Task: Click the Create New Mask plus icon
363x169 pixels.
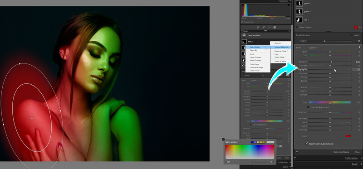Action: coord(244,35)
